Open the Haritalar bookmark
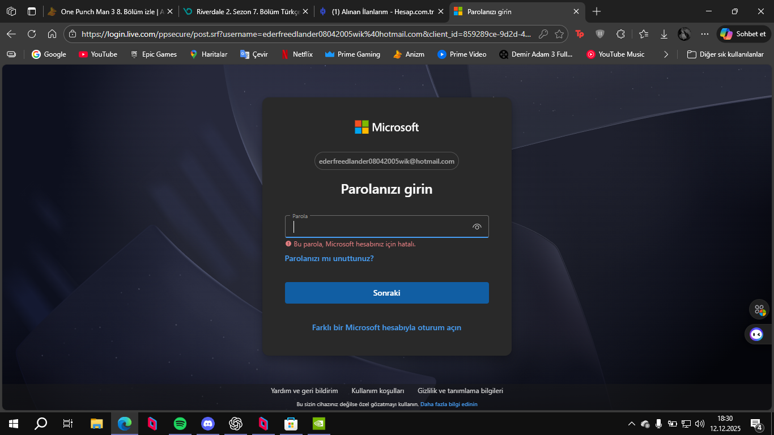This screenshot has width=774, height=435. tap(209, 54)
